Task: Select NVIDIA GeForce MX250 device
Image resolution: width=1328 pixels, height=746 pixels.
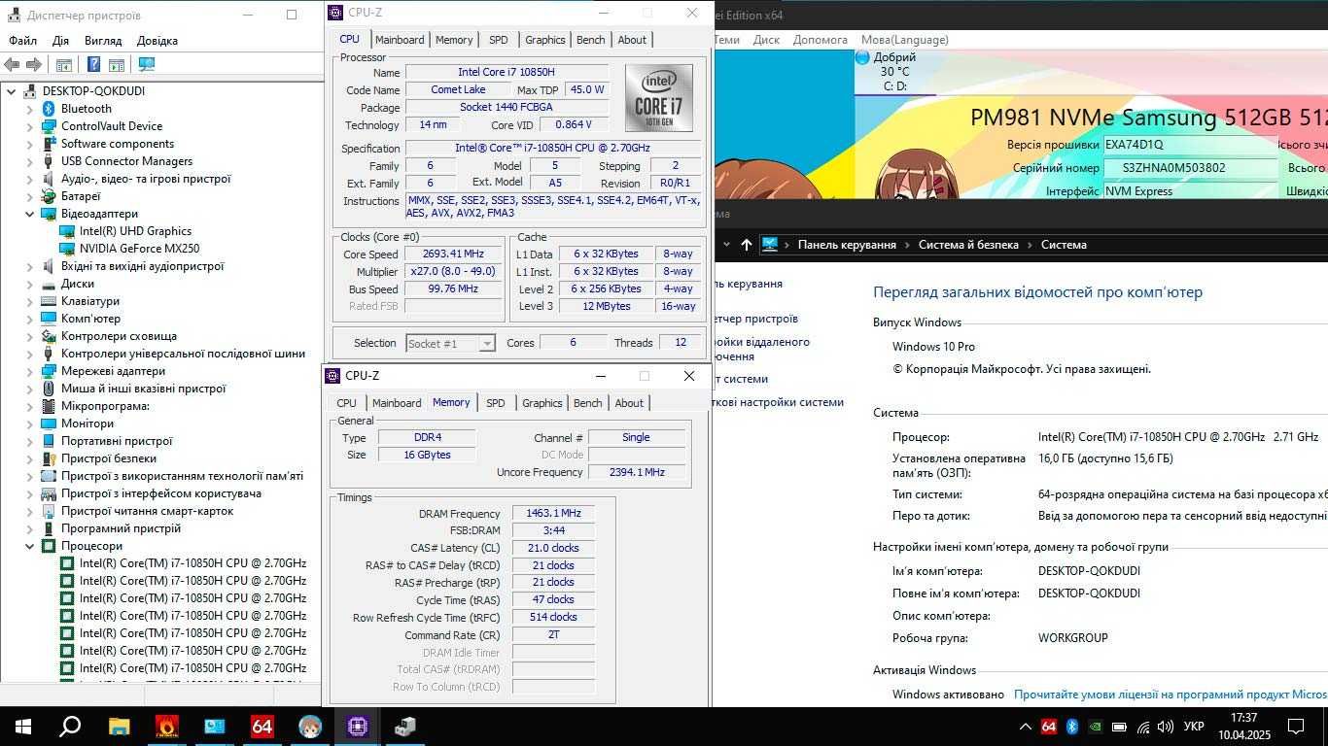Action: point(139,249)
